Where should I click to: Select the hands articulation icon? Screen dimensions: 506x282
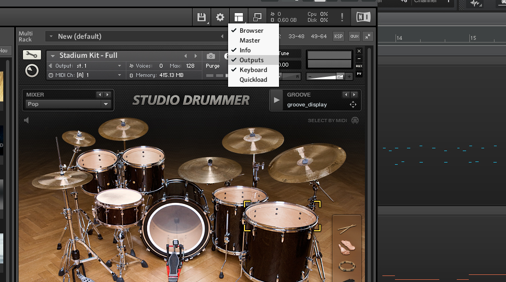[x=346, y=247]
